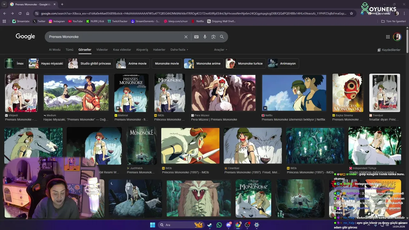Image resolution: width=409 pixels, height=230 pixels.
Task: Bookmark this page with the star icon
Action: (x=351, y=13)
